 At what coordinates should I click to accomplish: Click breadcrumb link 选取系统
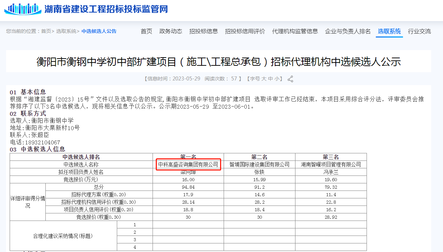(x=66, y=31)
